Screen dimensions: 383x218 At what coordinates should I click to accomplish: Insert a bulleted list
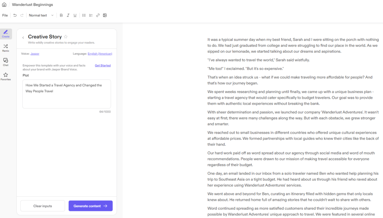pos(84,15)
